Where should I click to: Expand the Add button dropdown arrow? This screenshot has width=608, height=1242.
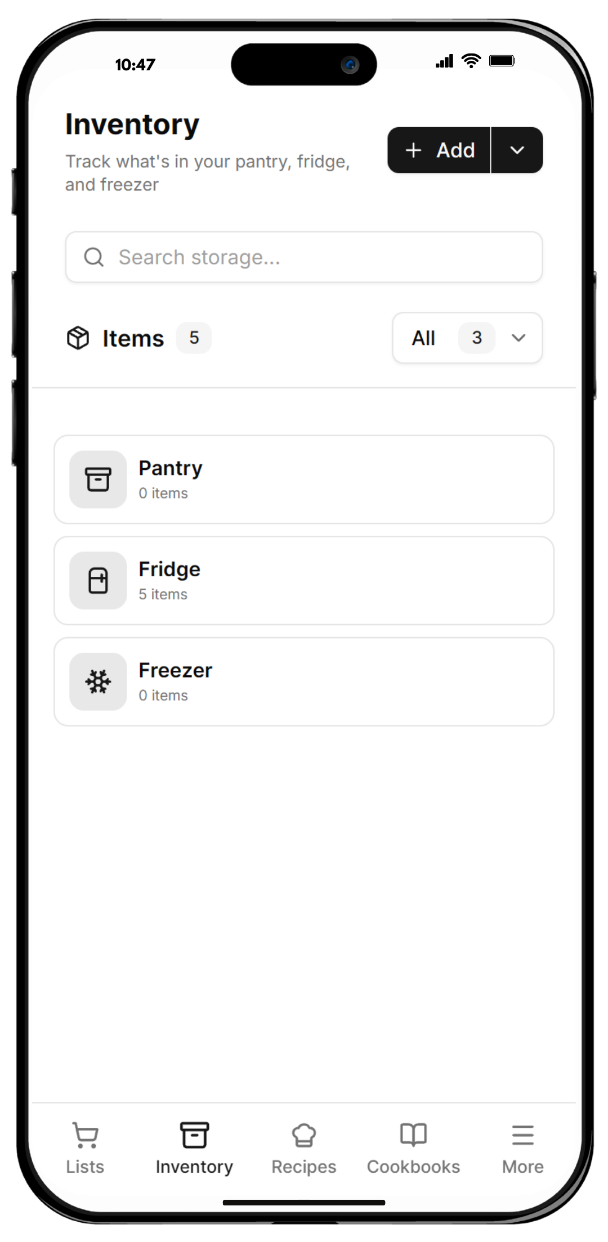[x=517, y=150]
